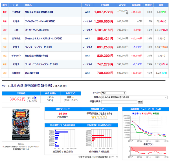Click the price trend line graph
The width and height of the screenshot is (169, 163).
[146, 129]
